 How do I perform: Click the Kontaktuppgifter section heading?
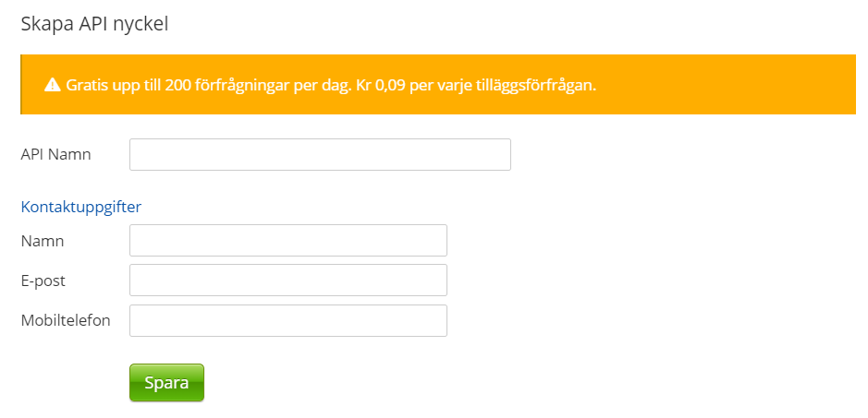click(x=81, y=207)
